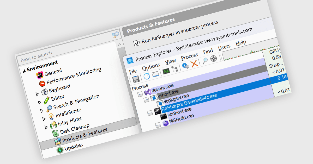Click the devenv.exe Visual Studio icon

(x=148, y=92)
